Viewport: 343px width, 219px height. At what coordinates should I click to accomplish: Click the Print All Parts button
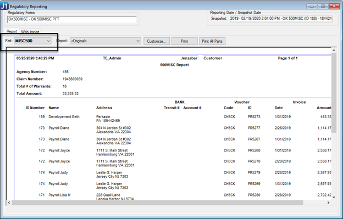pyautogui.click(x=212, y=41)
